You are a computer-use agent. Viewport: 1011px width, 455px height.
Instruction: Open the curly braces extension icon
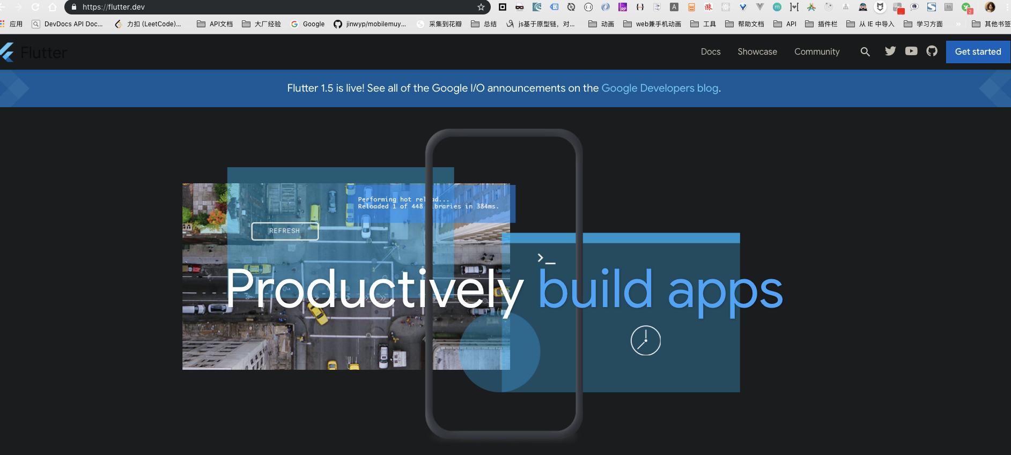[x=640, y=7]
